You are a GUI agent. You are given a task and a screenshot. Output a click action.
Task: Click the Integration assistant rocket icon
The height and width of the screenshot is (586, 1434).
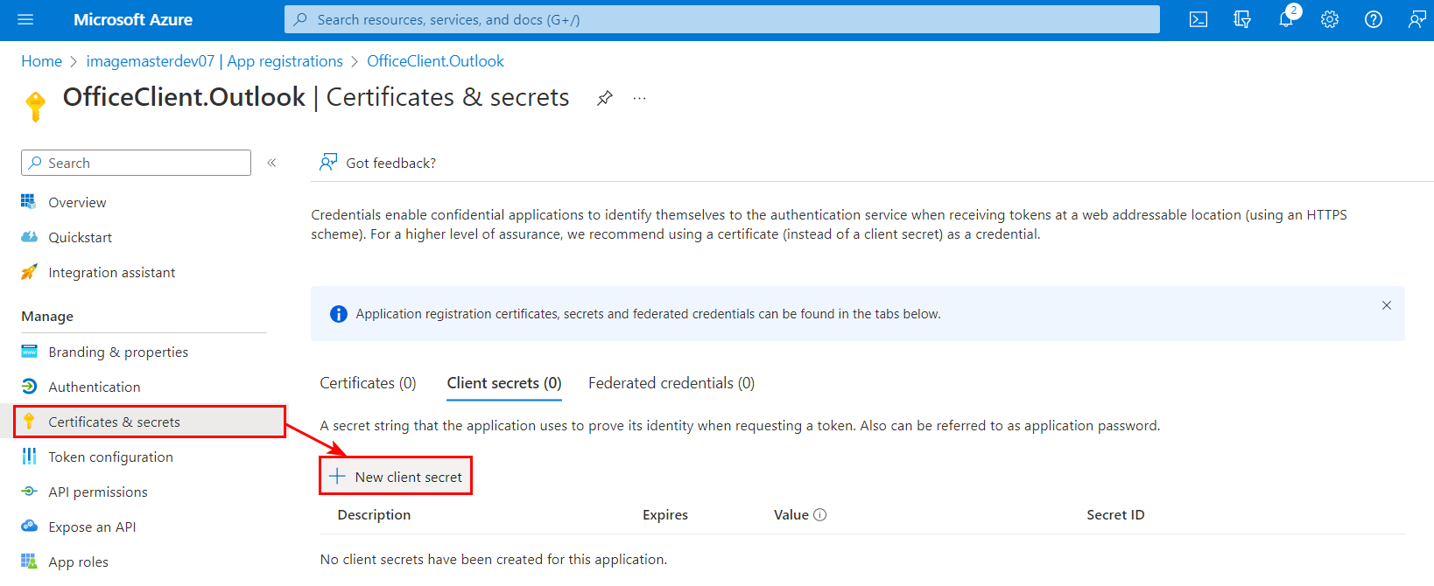point(29,272)
